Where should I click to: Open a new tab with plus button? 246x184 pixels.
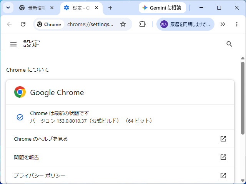point(110,8)
